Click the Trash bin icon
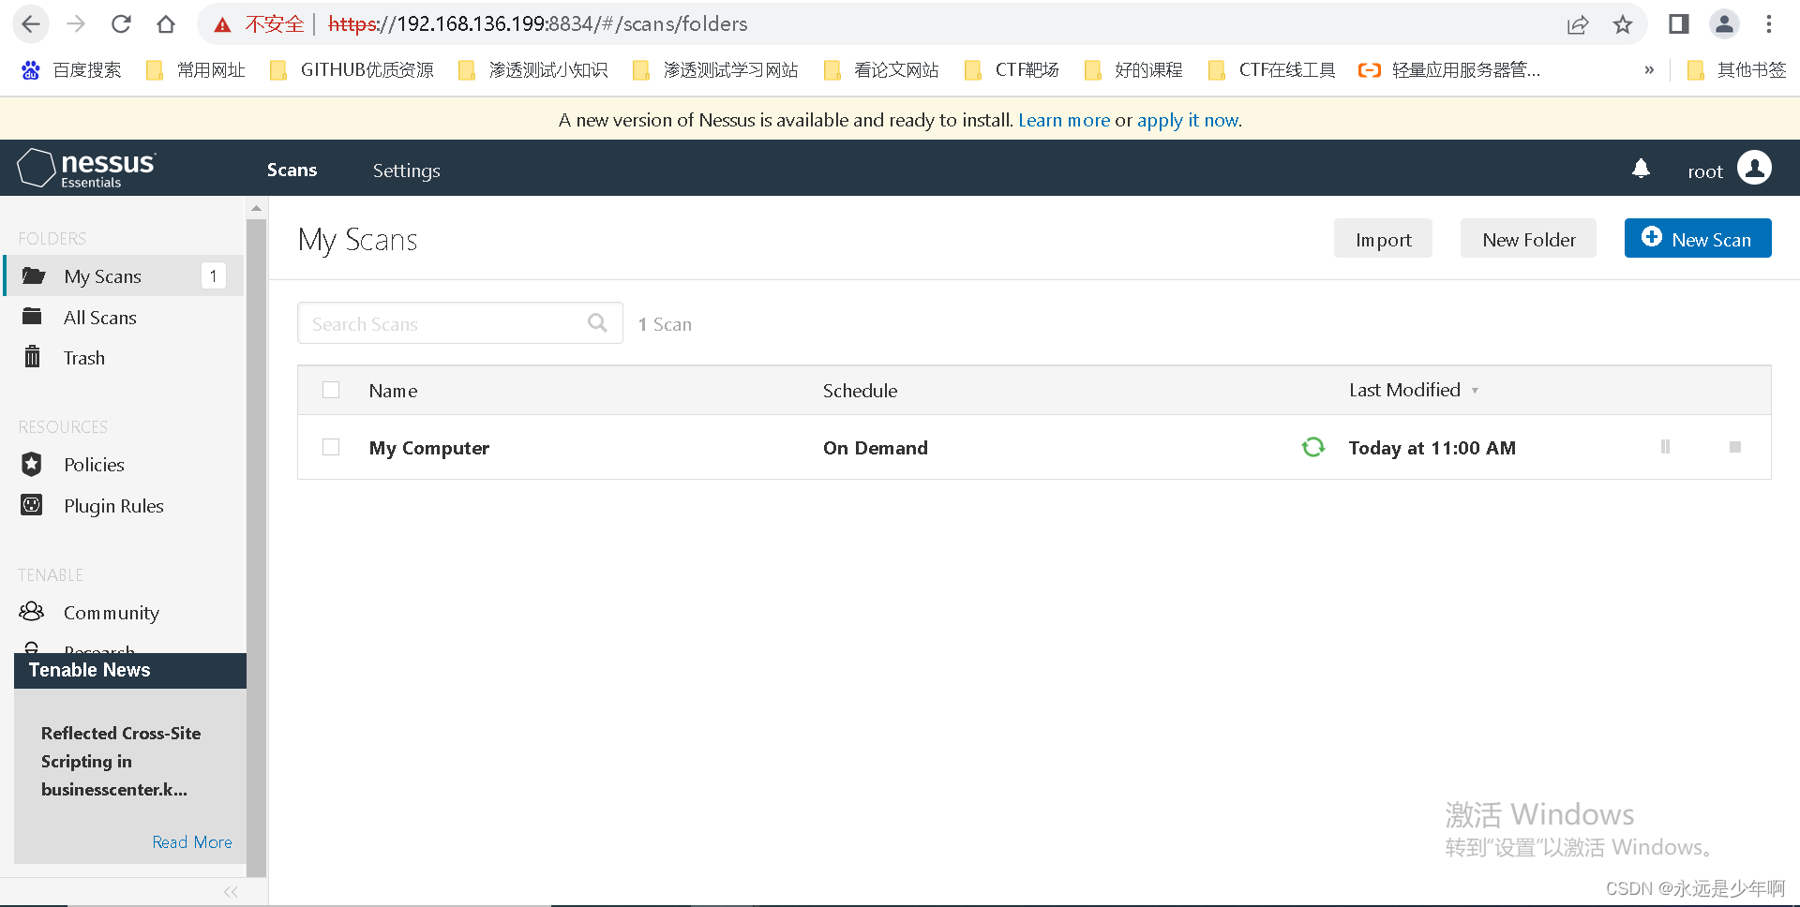The width and height of the screenshot is (1800, 907). 32,357
